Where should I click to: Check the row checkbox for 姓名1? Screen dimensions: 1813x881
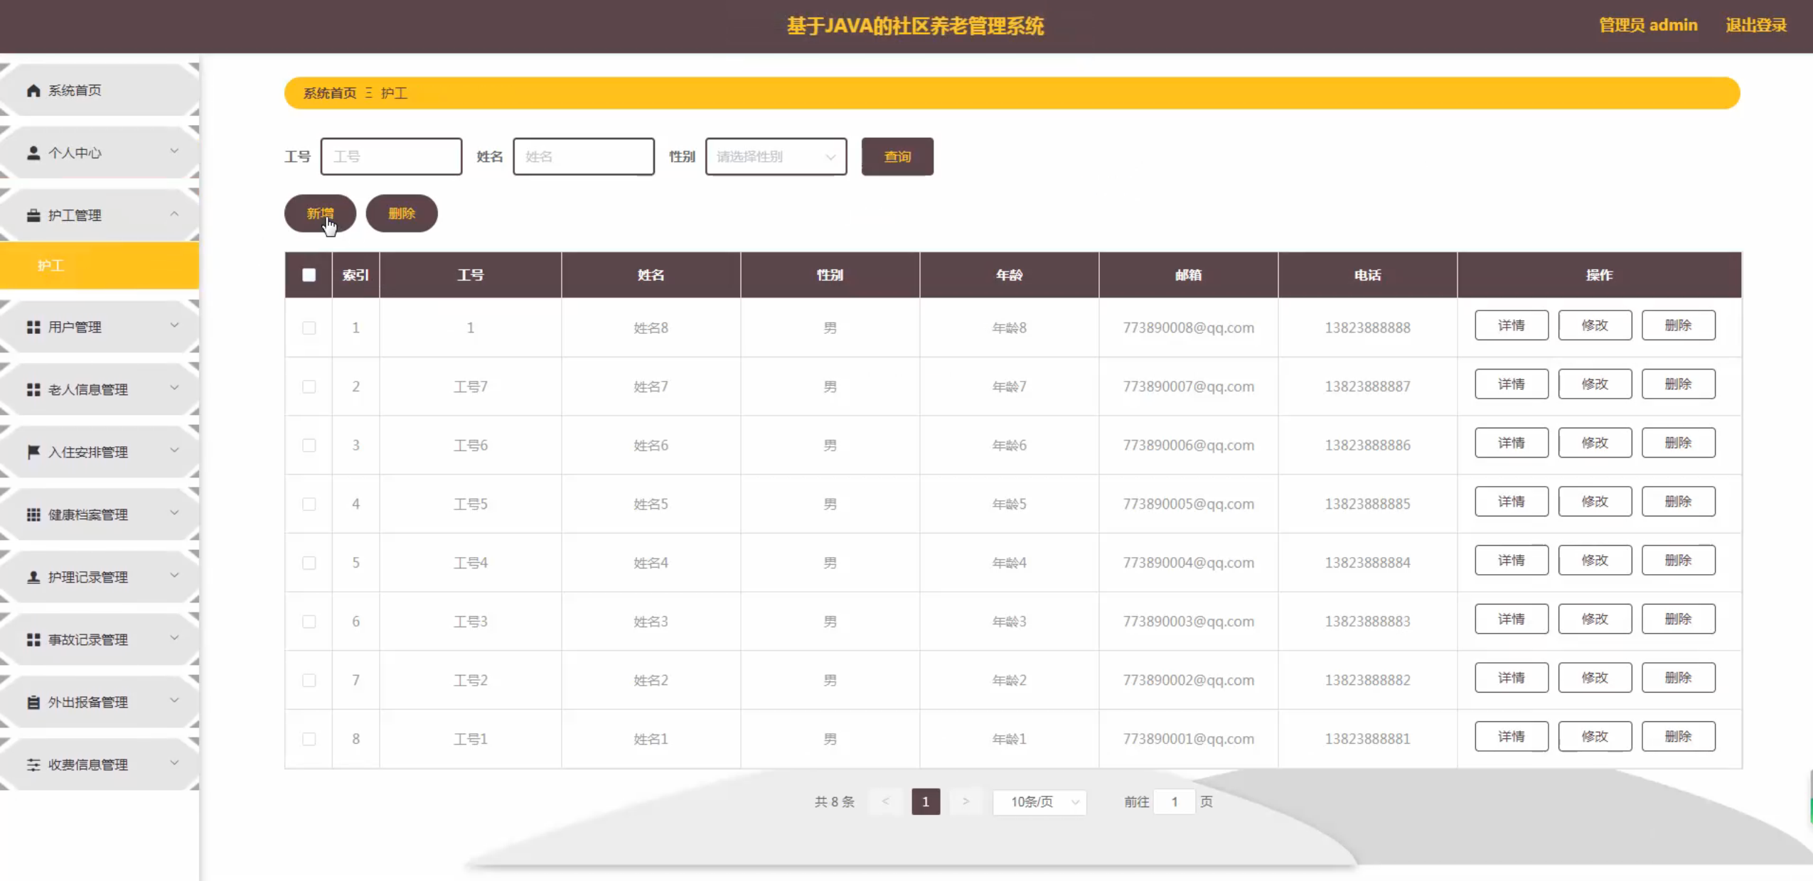coord(309,739)
